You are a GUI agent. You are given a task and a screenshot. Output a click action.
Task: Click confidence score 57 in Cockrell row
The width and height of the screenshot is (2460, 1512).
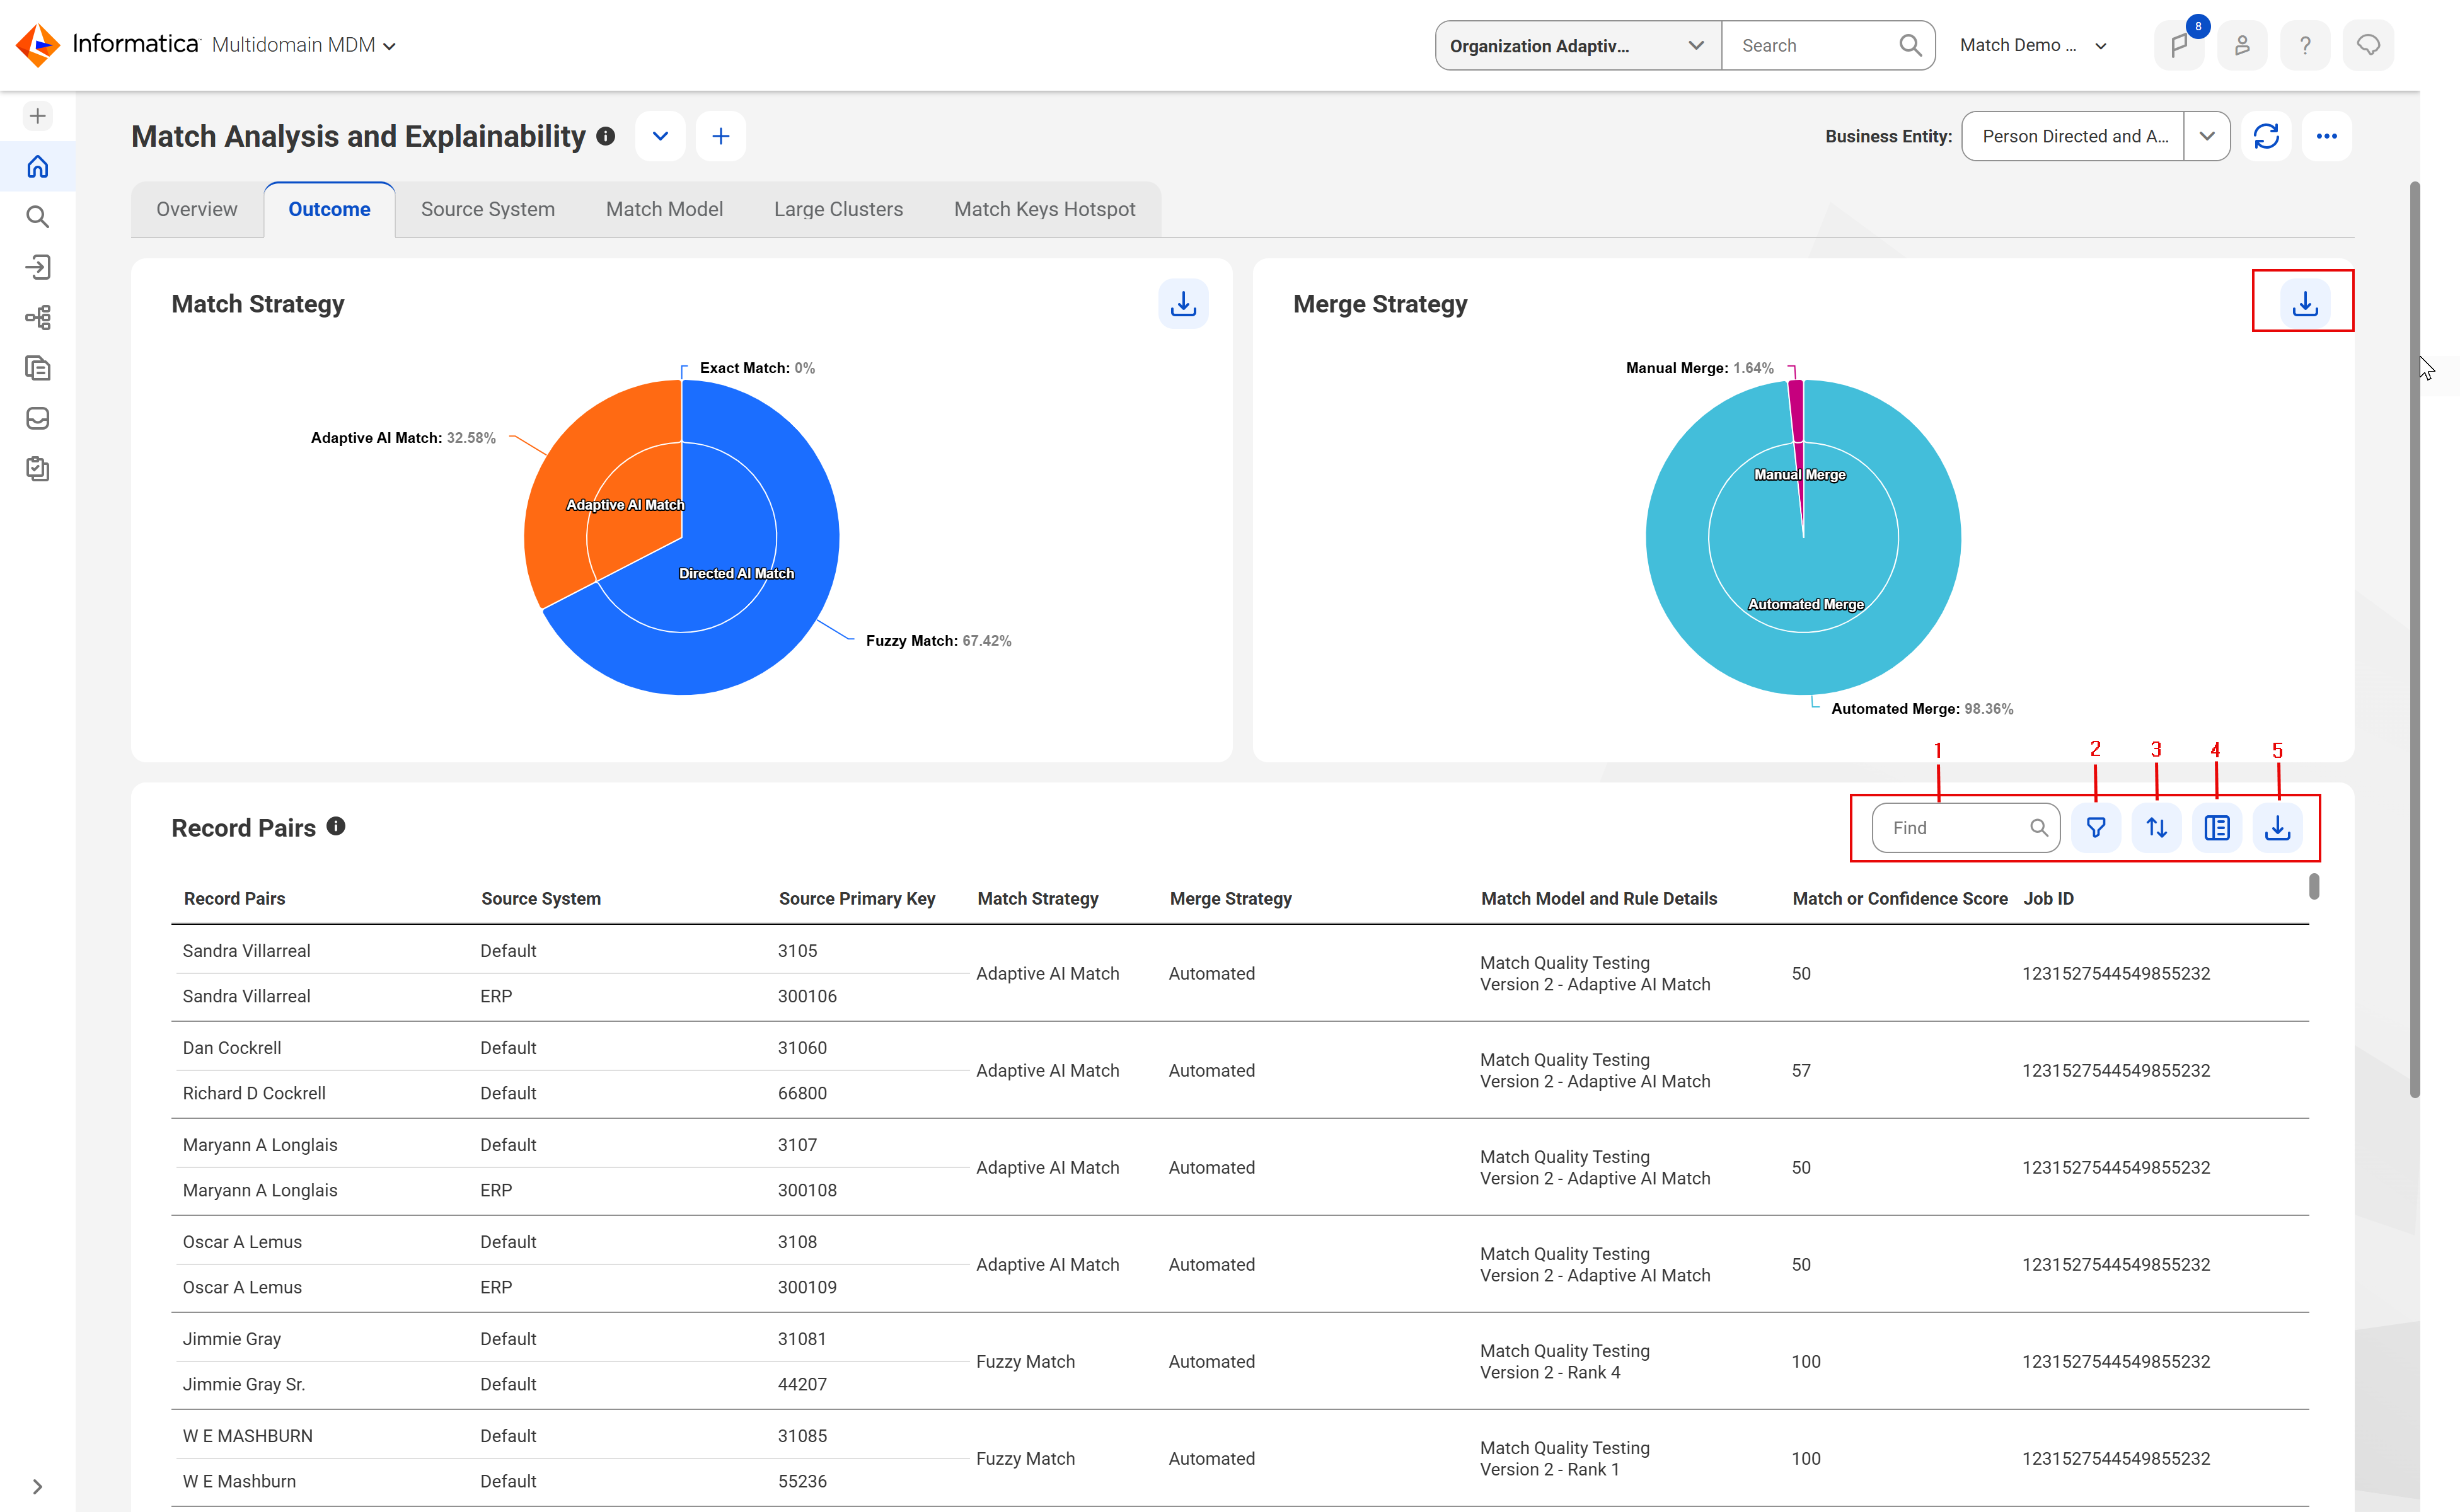pos(1801,1070)
